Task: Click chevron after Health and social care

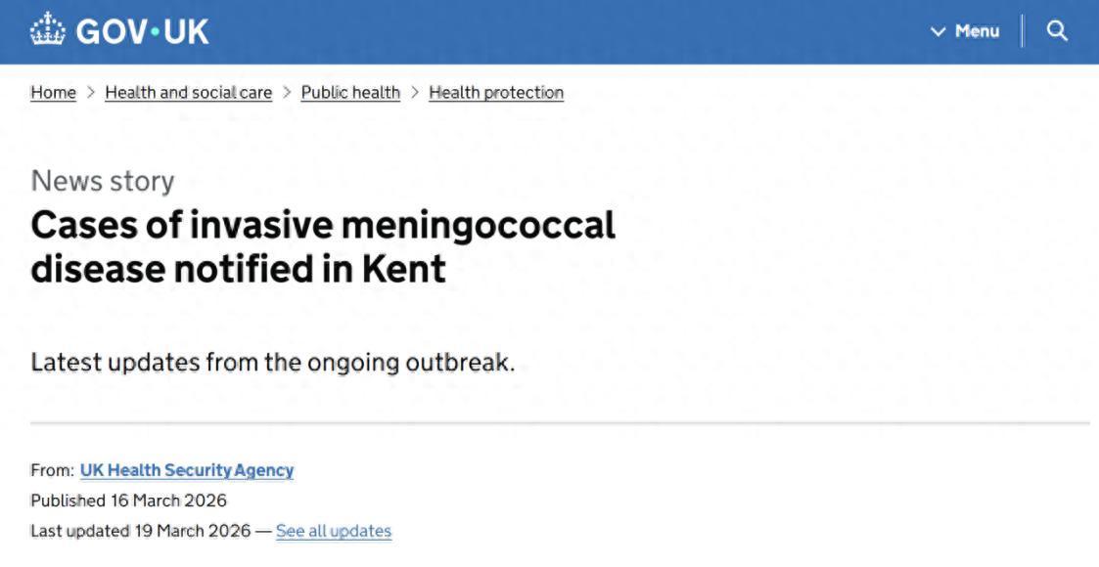Action: tap(287, 93)
